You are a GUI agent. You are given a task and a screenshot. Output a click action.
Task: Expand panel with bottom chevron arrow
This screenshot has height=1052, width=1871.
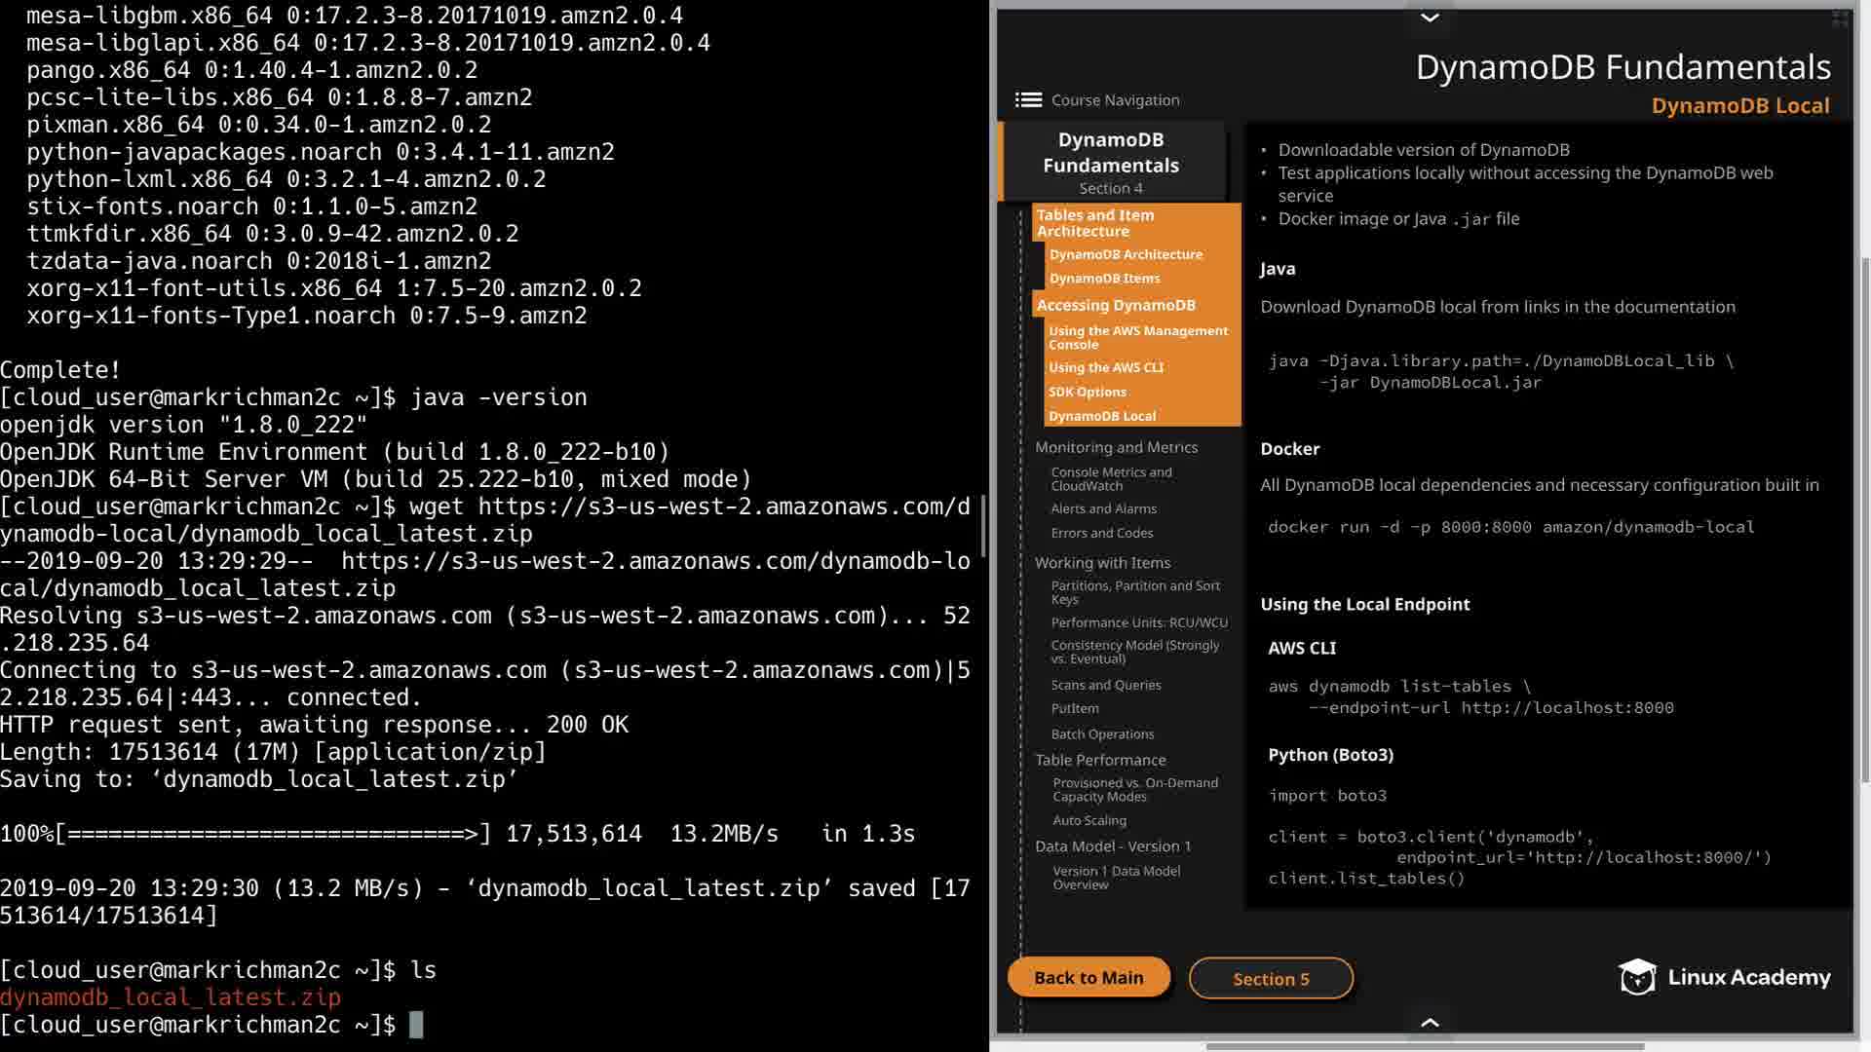1430,1022
